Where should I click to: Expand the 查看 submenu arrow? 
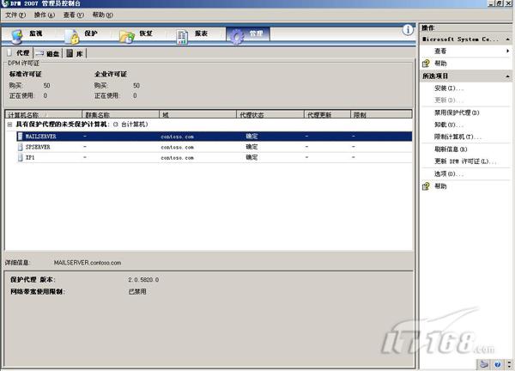(x=508, y=51)
